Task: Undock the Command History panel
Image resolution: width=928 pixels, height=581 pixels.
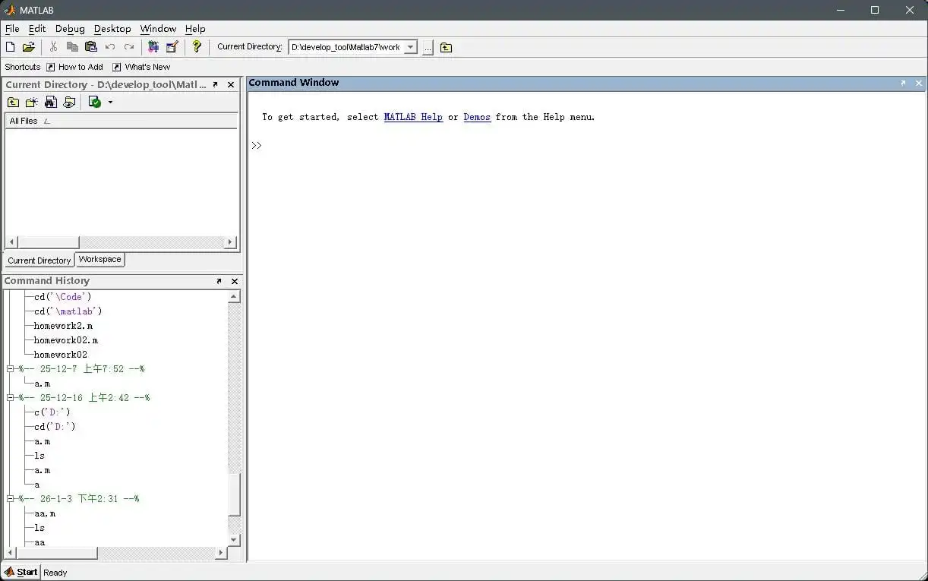Action: coord(219,281)
